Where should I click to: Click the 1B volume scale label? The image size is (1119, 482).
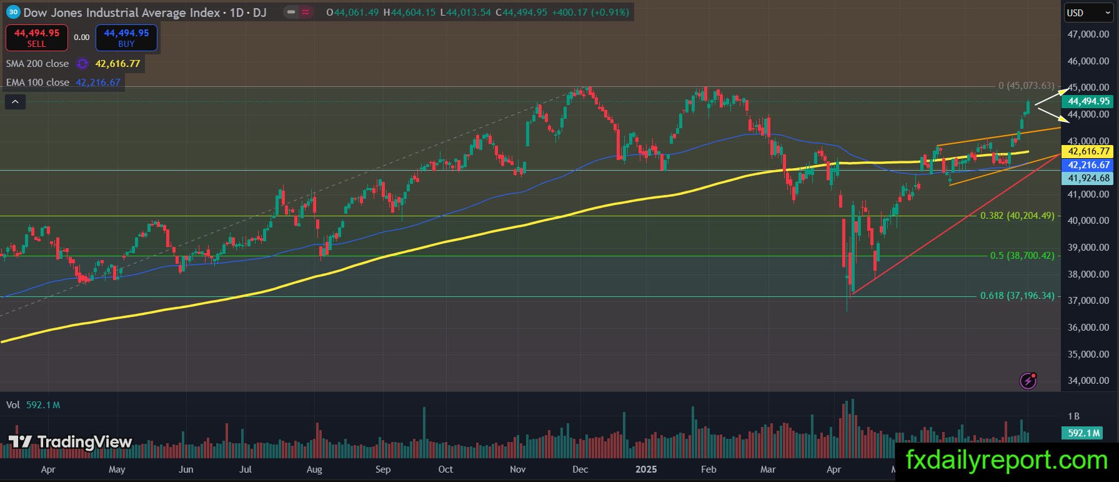coord(1073,416)
